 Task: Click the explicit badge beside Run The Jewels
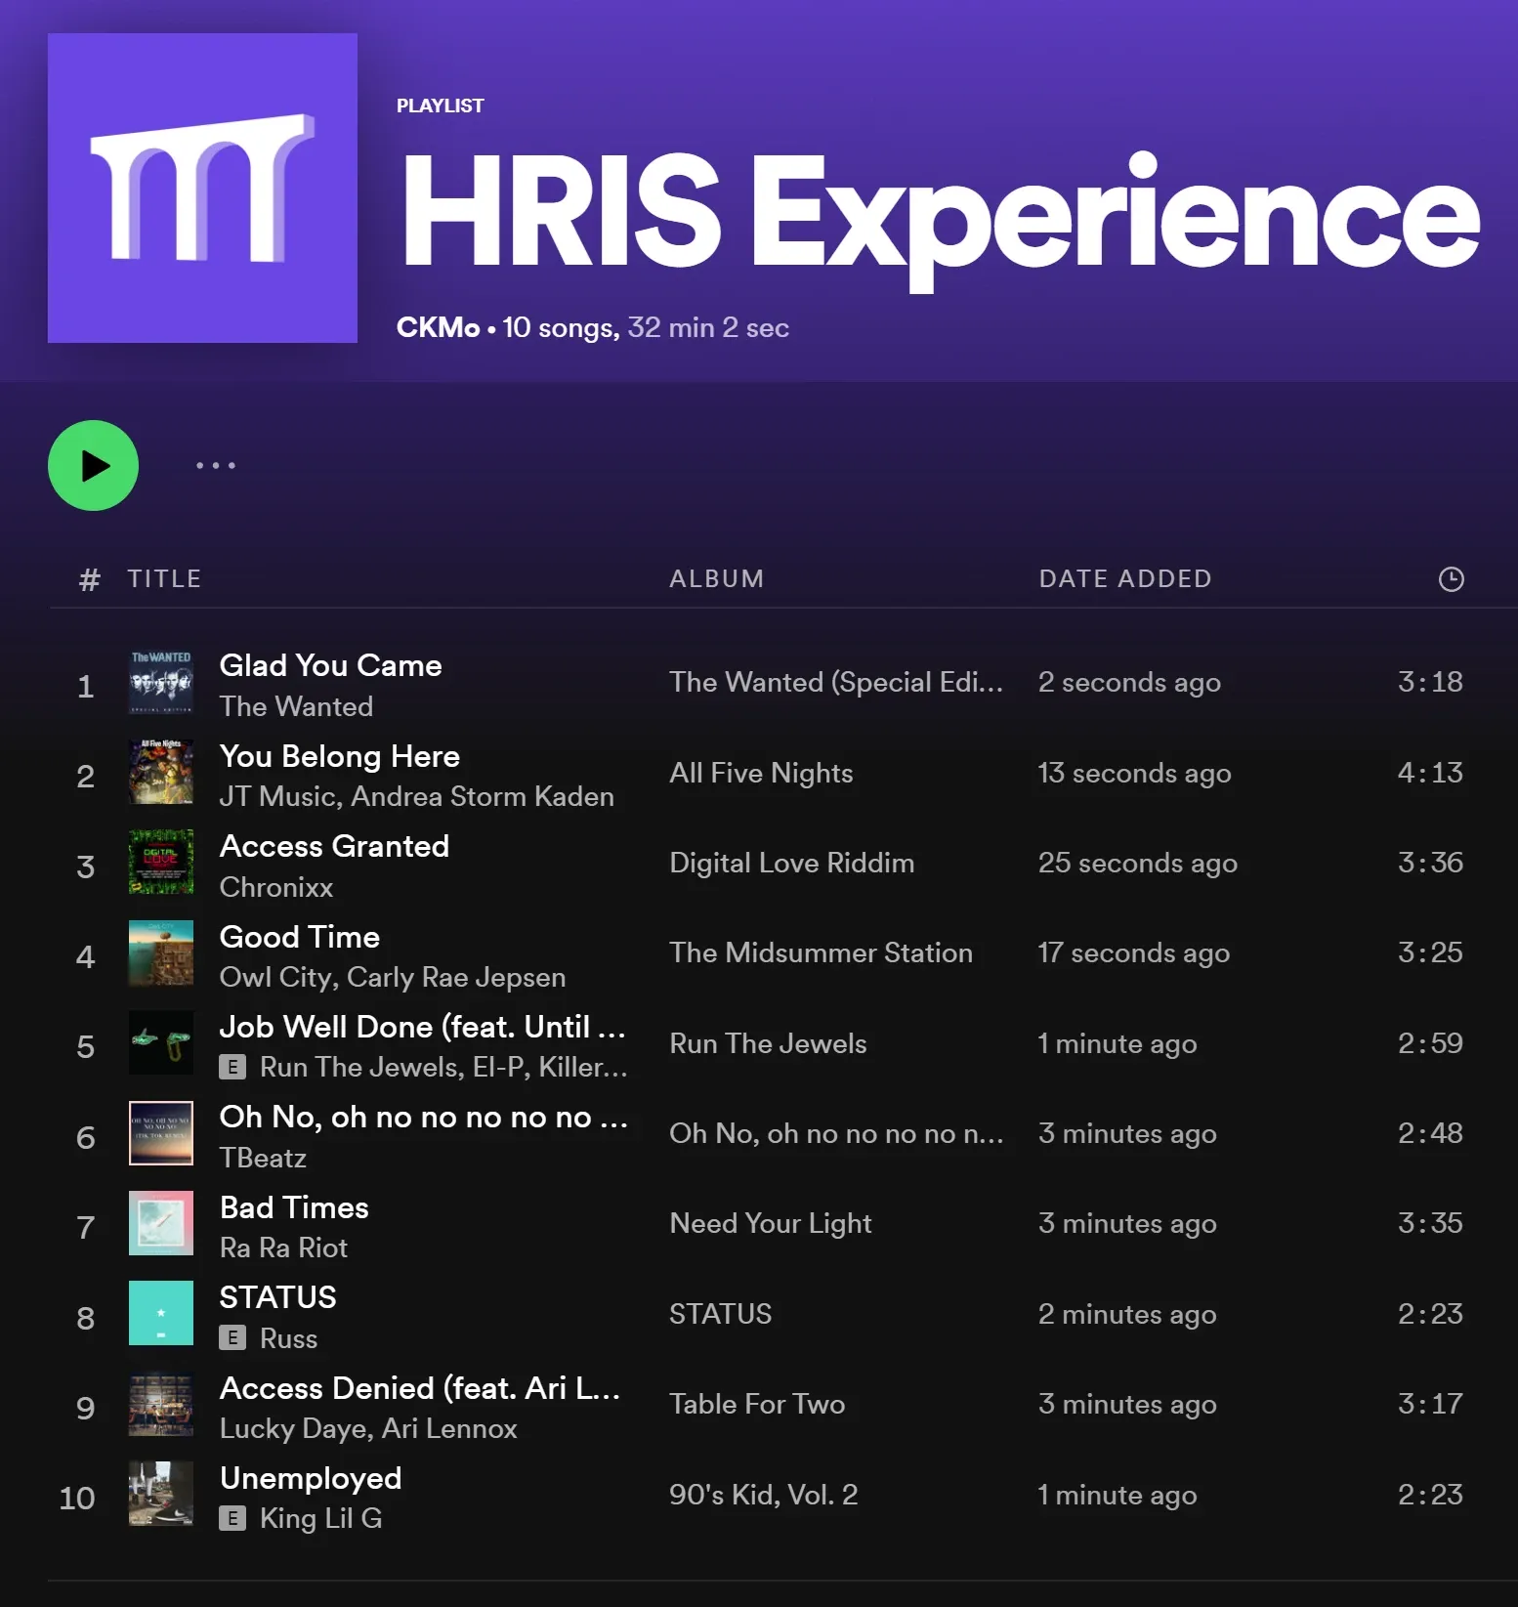(x=232, y=1067)
